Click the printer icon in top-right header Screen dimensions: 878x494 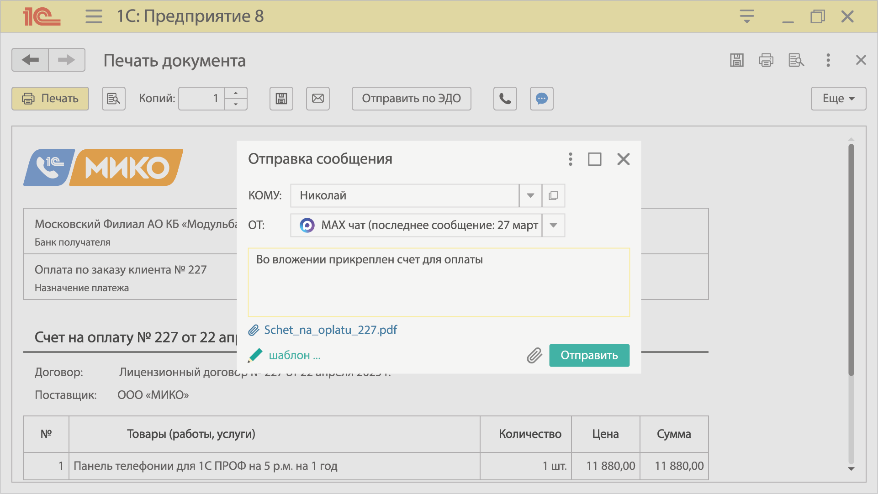point(766,60)
